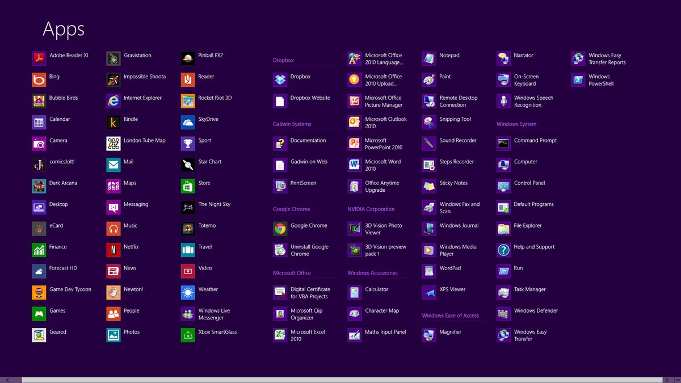Open Paint
Image resolution: width=681 pixels, height=383 pixels.
point(442,77)
